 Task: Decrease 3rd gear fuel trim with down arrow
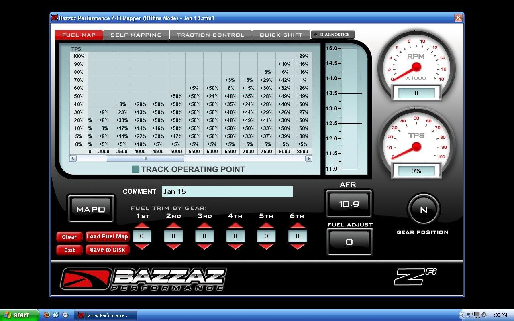[x=204, y=246]
